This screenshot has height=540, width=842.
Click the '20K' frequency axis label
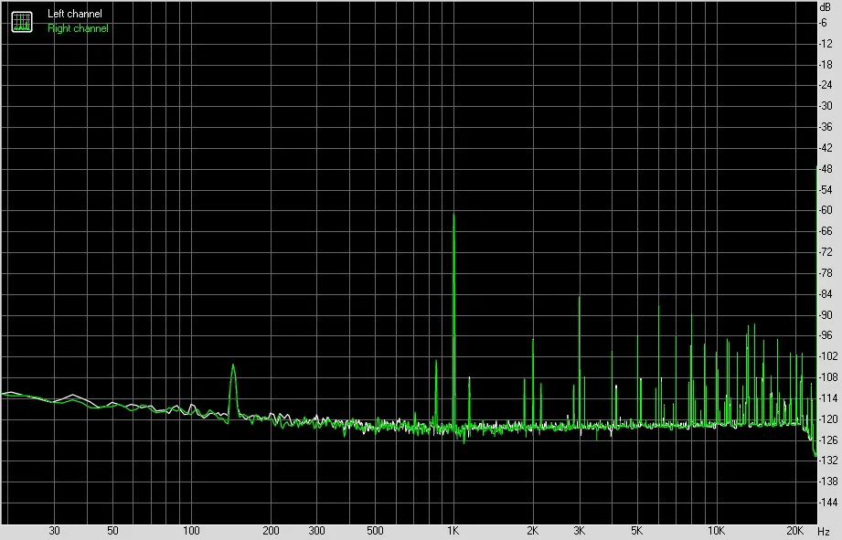tap(794, 531)
